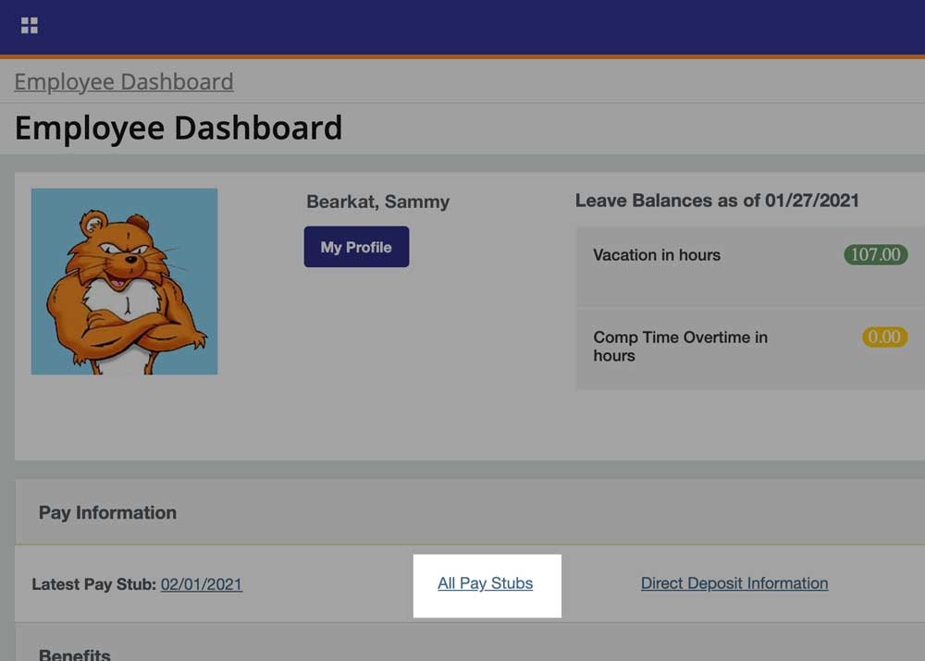Image resolution: width=925 pixels, height=661 pixels.
Task: Click the Vacation balance badge showing 107.00
Action: click(875, 255)
